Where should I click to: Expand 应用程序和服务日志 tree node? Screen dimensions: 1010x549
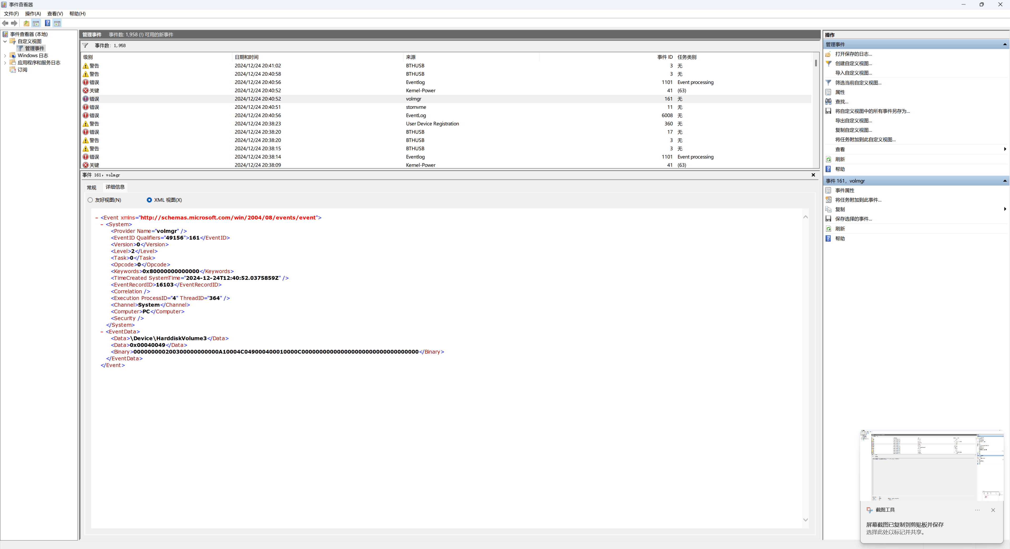pos(5,63)
